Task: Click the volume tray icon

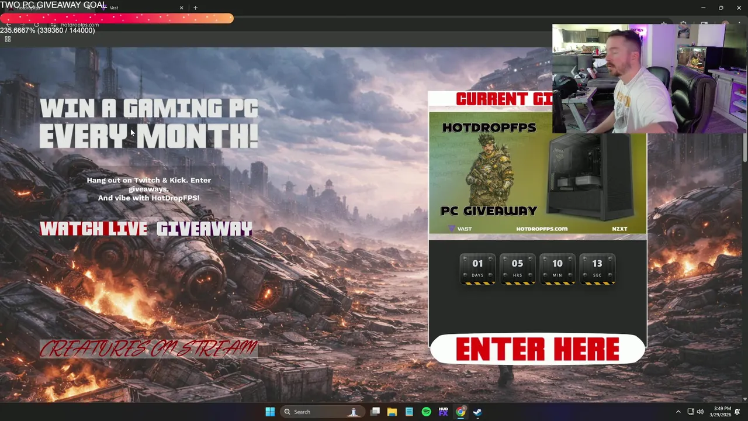Action: (x=700, y=412)
